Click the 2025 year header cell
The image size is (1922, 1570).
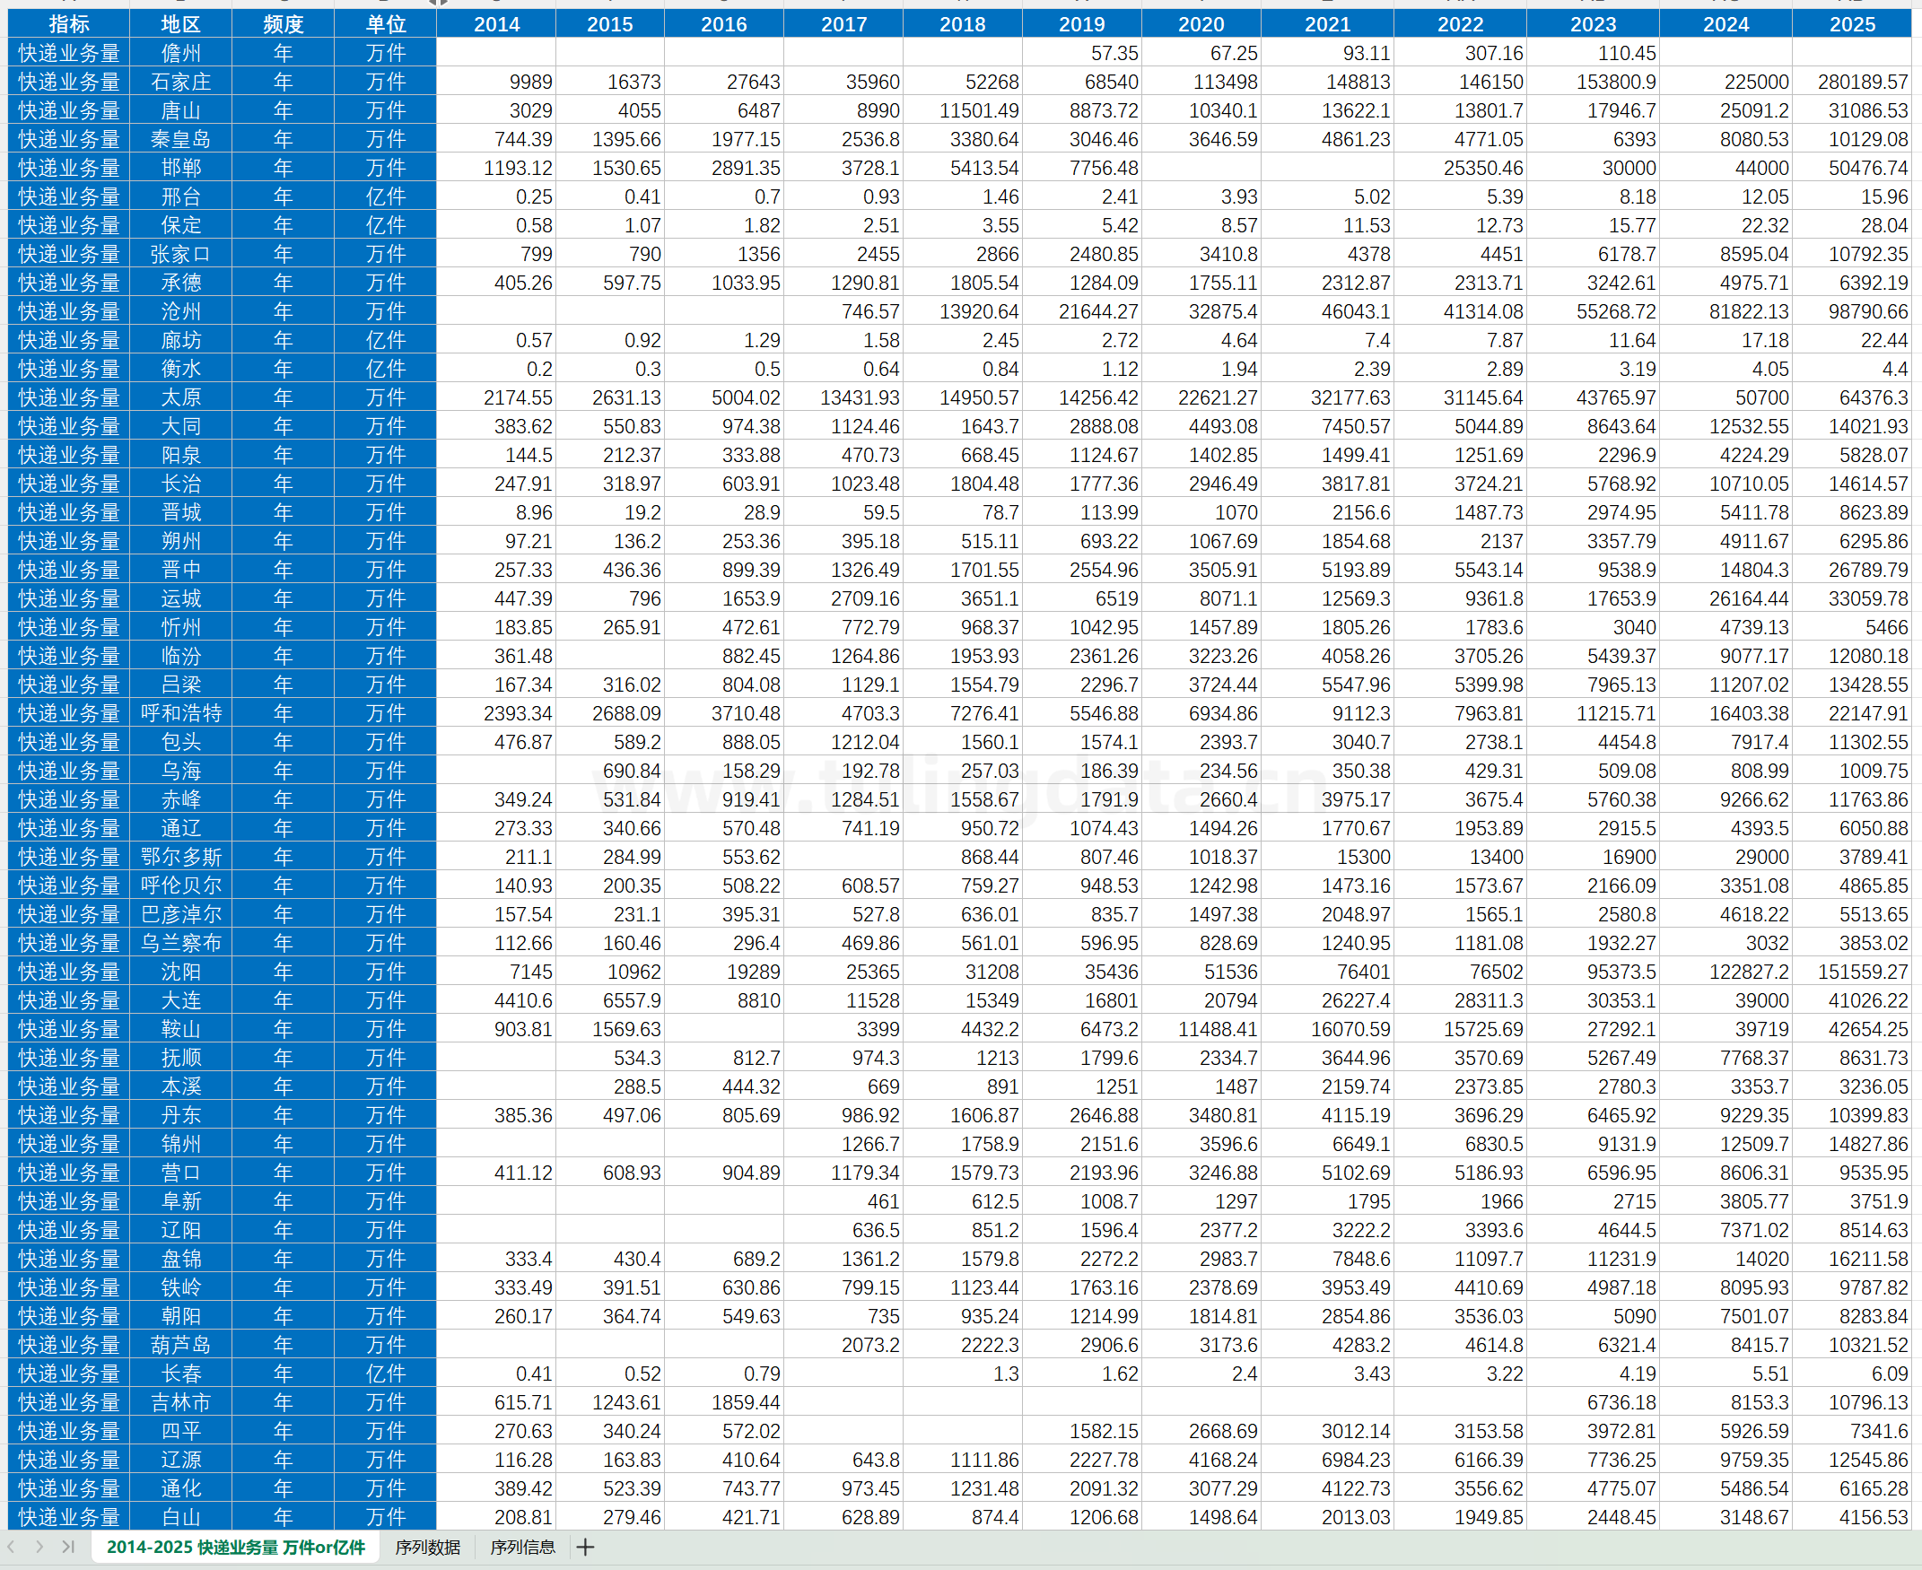(x=1851, y=24)
